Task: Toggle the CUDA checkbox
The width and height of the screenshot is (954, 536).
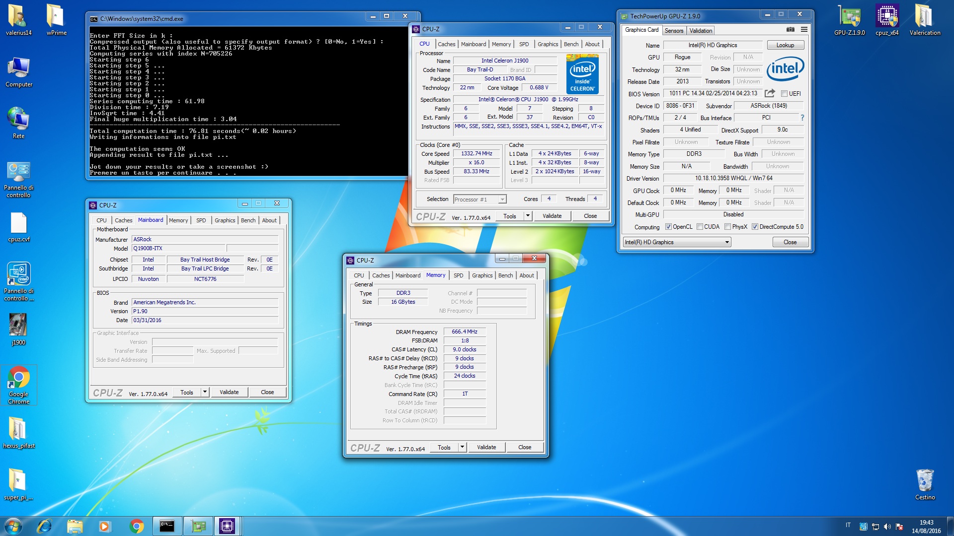Action: coord(700,227)
